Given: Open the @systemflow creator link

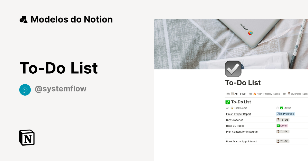Looking at the screenshot, I should 61,89.
